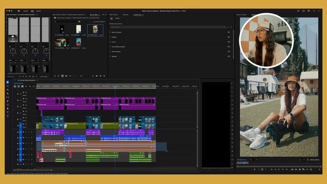Select the Type tool

(8, 112)
